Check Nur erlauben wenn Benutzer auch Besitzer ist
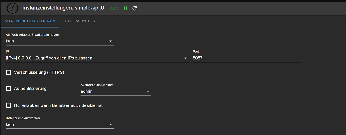The image size is (346, 135). click(9, 105)
